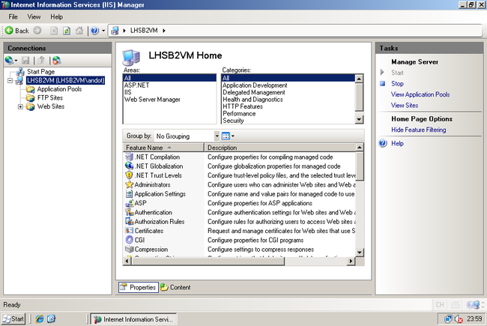Viewport: 487px width, 326px height.
Task: Click the Save connections disk icon
Action: pos(25,60)
